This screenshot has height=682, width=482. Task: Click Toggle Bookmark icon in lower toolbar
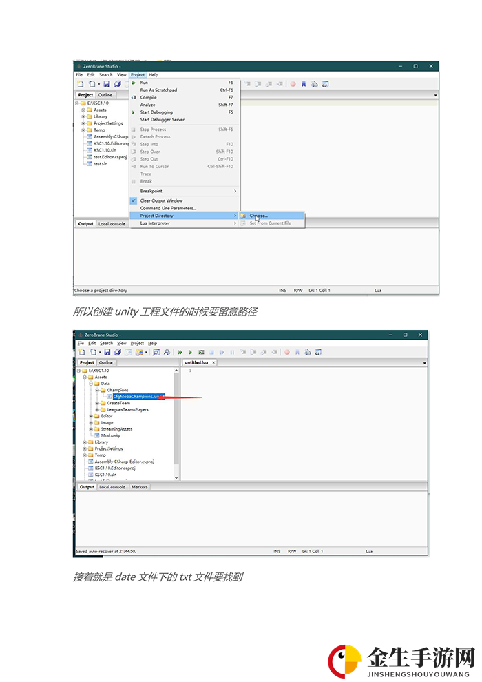pyautogui.click(x=297, y=352)
